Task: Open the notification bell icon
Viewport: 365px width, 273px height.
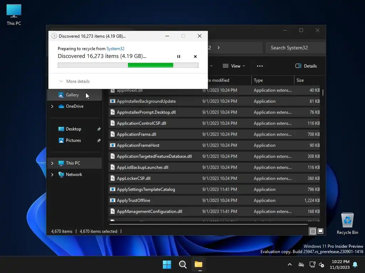Action: 355,264
